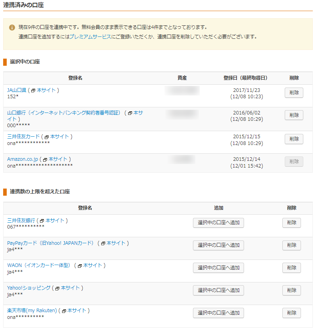This screenshot has width=314, height=328.
Task: Click 本サイト link next to JA山口県
Action: coord(46,90)
